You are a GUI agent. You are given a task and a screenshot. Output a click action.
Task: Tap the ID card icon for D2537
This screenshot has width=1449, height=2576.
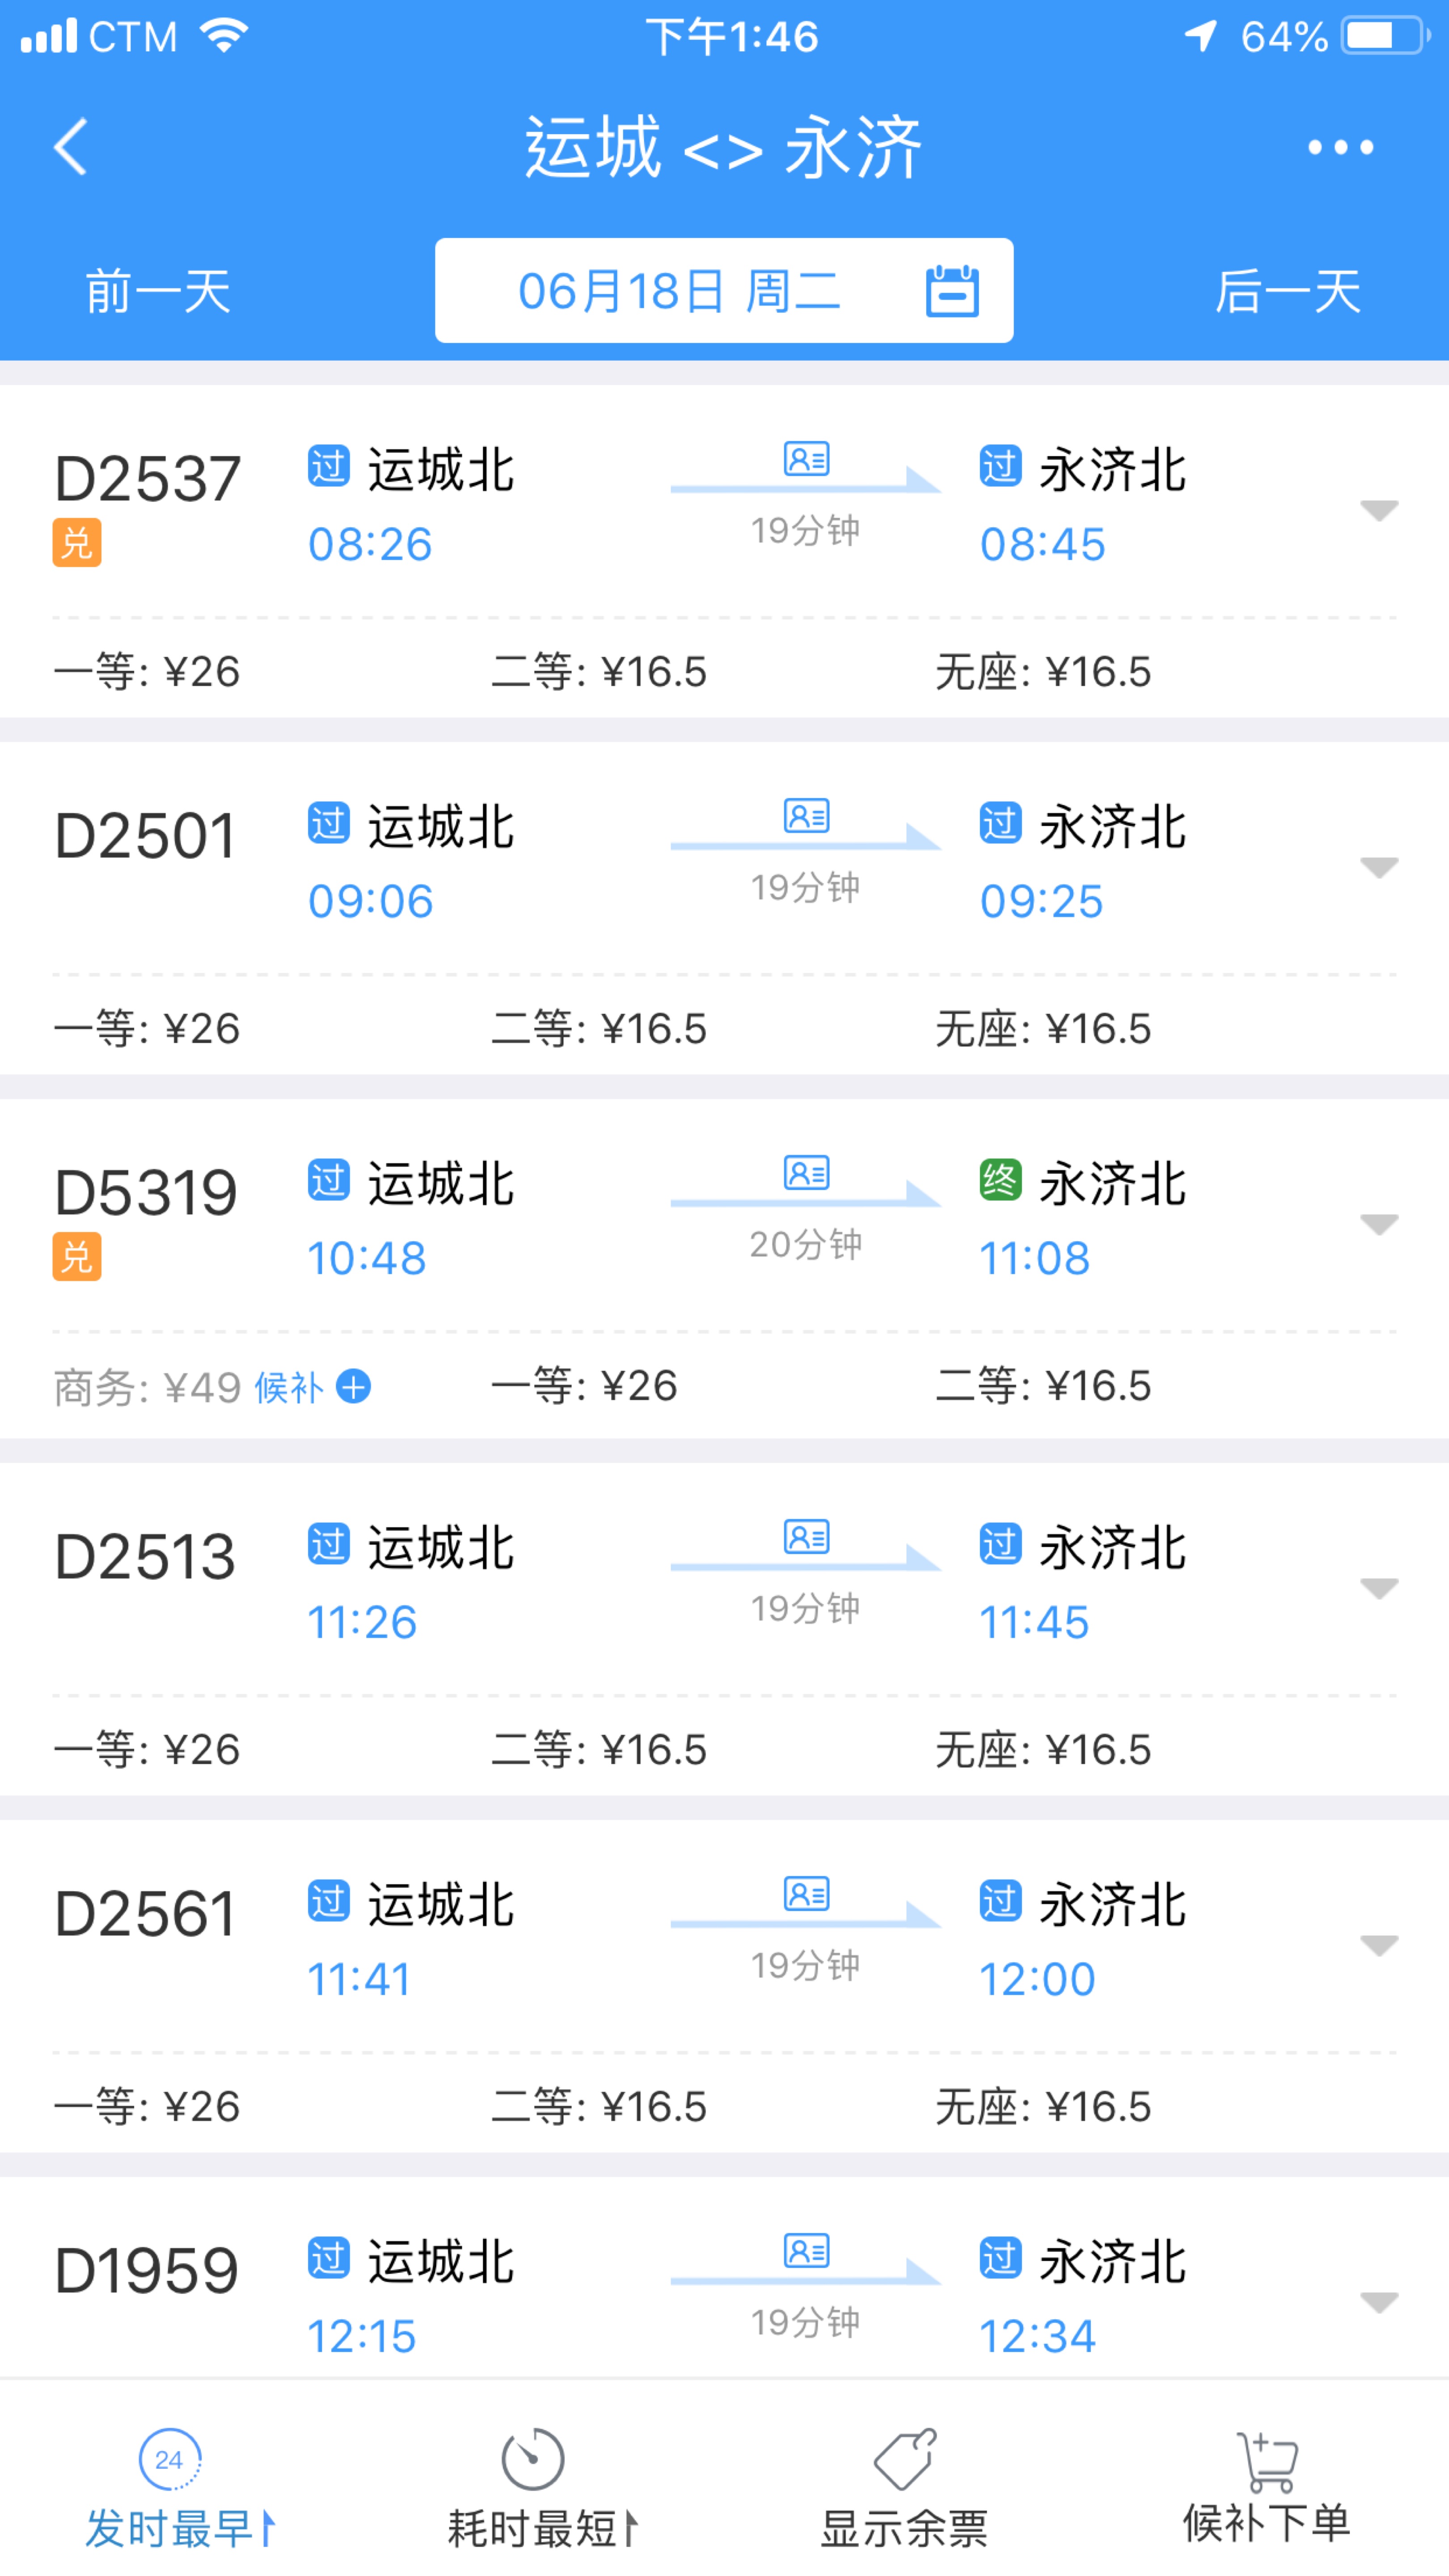pos(806,459)
